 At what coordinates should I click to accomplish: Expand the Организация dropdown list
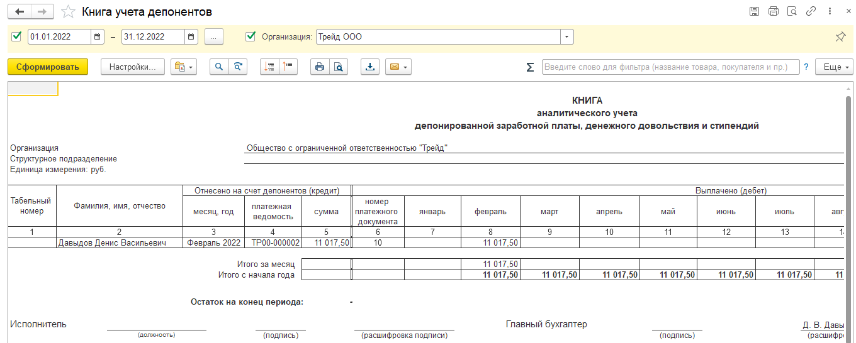567,37
